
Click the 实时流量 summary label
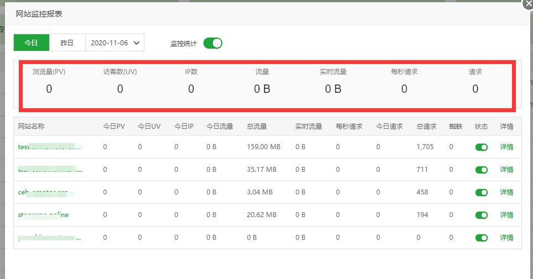coord(333,72)
